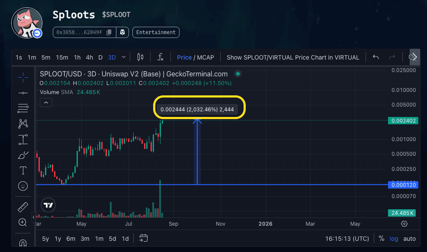Copy the contract address 0x3058
The width and height of the screenshot is (427, 252).
(x=109, y=32)
